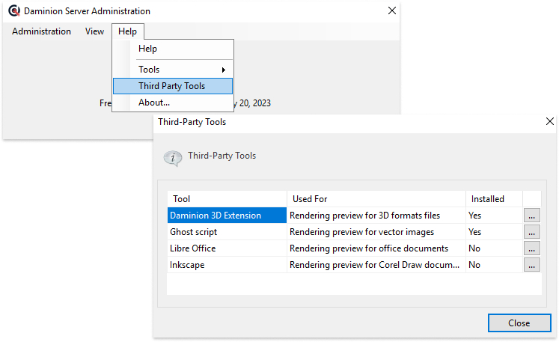Click the Daminion app logo icon
Image resolution: width=559 pixels, height=342 pixels.
(14, 10)
